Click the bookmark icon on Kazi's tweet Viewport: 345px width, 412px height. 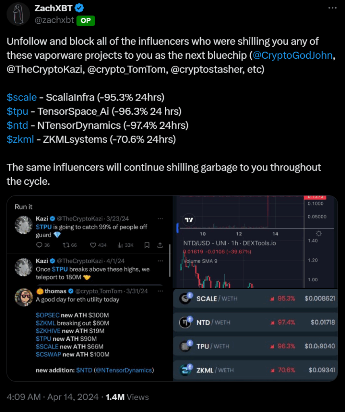pyautogui.click(x=147, y=245)
